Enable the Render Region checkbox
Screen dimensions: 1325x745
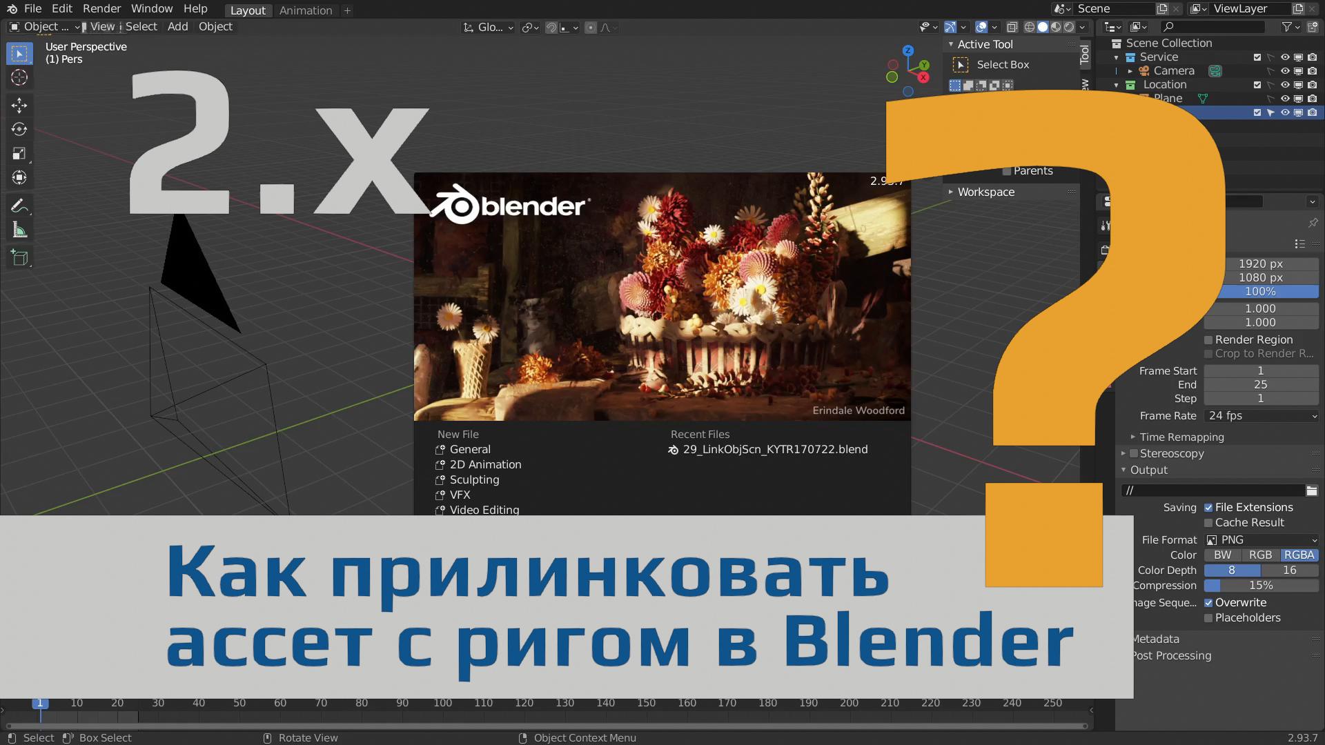[x=1208, y=340]
